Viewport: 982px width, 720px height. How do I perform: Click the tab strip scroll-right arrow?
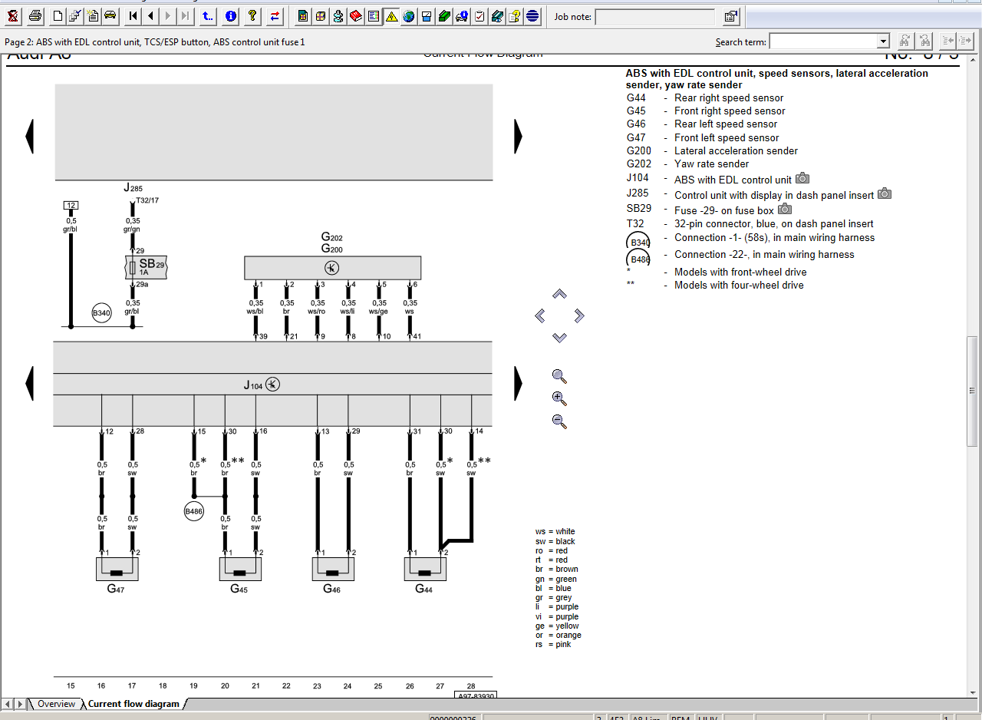[x=19, y=704]
